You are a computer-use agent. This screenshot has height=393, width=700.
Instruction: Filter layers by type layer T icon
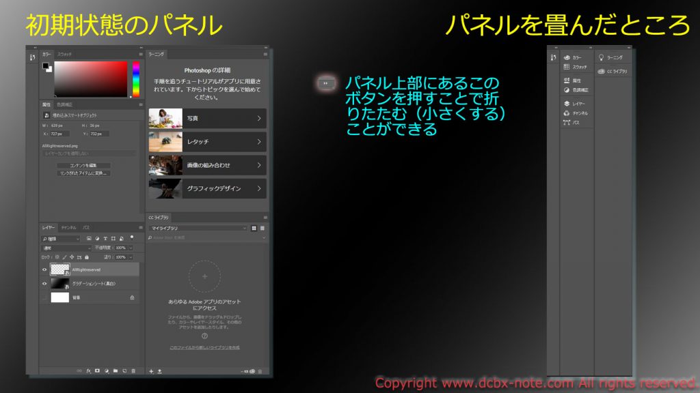tap(105, 238)
